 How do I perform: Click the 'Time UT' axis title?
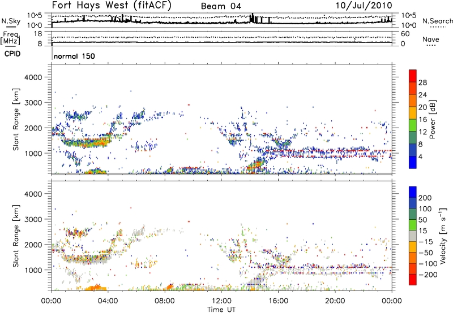[x=221, y=310]
